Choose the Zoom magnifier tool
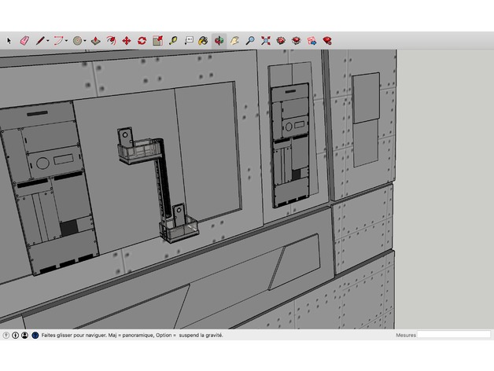 tap(250, 41)
